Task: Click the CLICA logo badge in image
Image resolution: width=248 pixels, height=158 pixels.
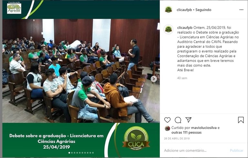Action: pos(136,138)
